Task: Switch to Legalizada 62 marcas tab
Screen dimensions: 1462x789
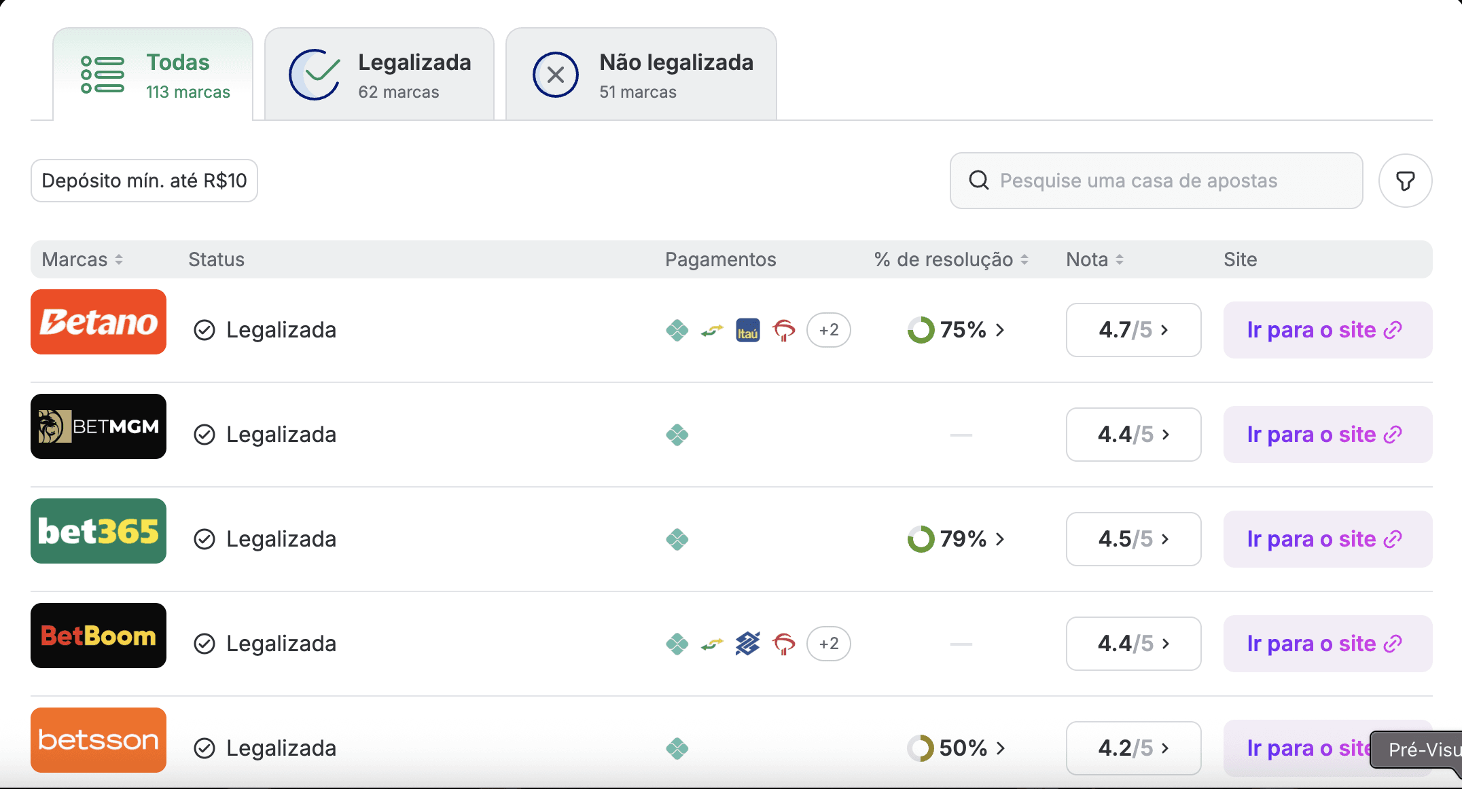Action: pyautogui.click(x=379, y=75)
